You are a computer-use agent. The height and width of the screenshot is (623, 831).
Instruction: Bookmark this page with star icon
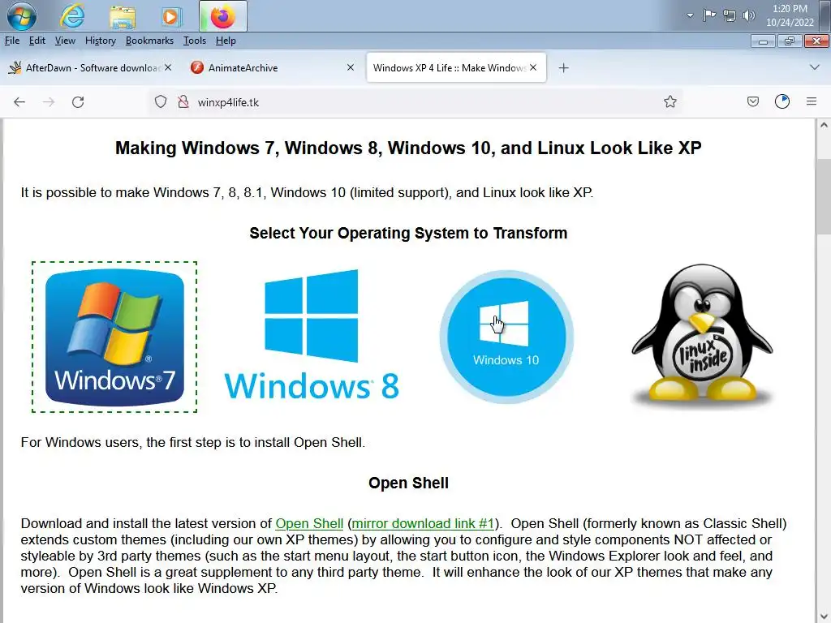[670, 101]
